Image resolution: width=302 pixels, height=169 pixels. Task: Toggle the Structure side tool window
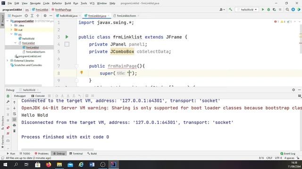2,123
